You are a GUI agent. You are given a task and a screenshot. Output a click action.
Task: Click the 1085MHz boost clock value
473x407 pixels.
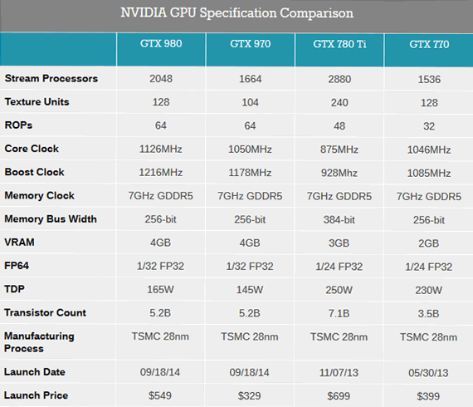[x=429, y=174]
